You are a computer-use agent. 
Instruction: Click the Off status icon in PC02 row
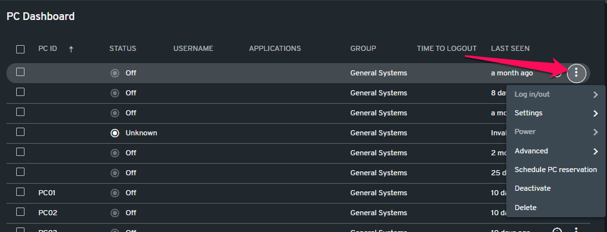[114, 213]
